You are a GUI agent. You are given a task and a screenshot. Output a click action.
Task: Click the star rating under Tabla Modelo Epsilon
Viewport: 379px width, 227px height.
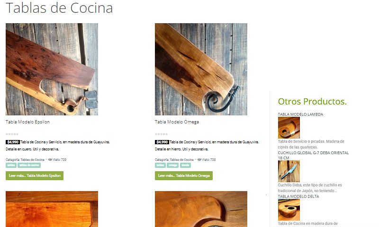(x=12, y=134)
